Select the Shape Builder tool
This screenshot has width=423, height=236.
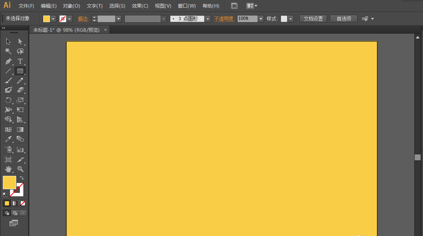(x=8, y=119)
